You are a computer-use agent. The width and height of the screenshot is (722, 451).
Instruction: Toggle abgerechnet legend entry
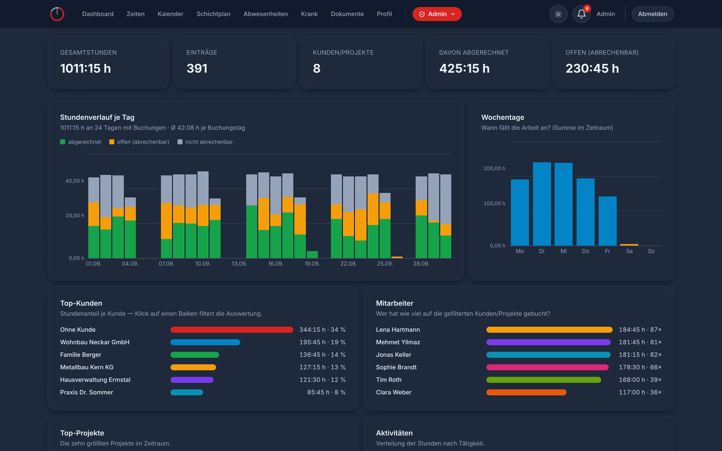pos(80,142)
